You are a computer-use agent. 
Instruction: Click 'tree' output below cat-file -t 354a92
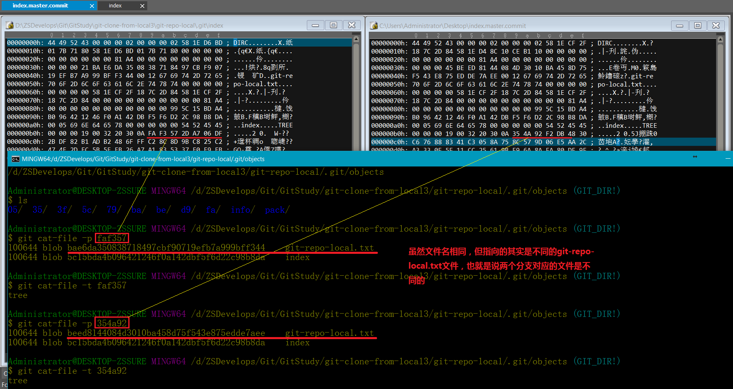point(18,380)
